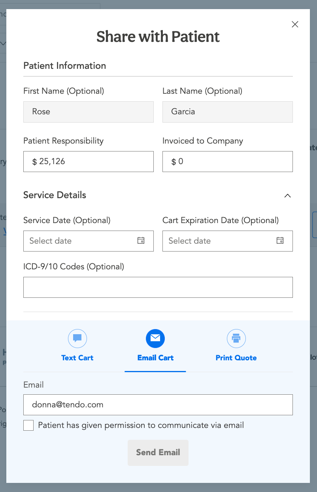Click the Print Quote printer icon

click(236, 339)
